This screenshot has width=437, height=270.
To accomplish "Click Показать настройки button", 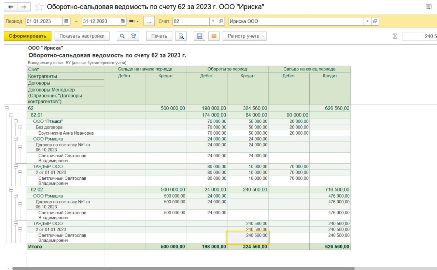I will [x=82, y=36].
